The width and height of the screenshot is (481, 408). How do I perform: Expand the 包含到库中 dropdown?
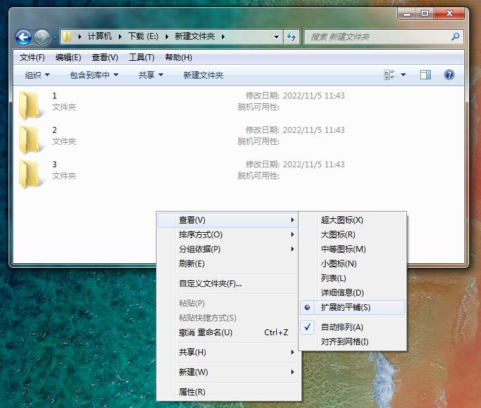(x=94, y=75)
